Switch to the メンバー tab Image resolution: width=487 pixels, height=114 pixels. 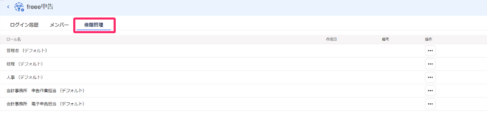click(59, 25)
